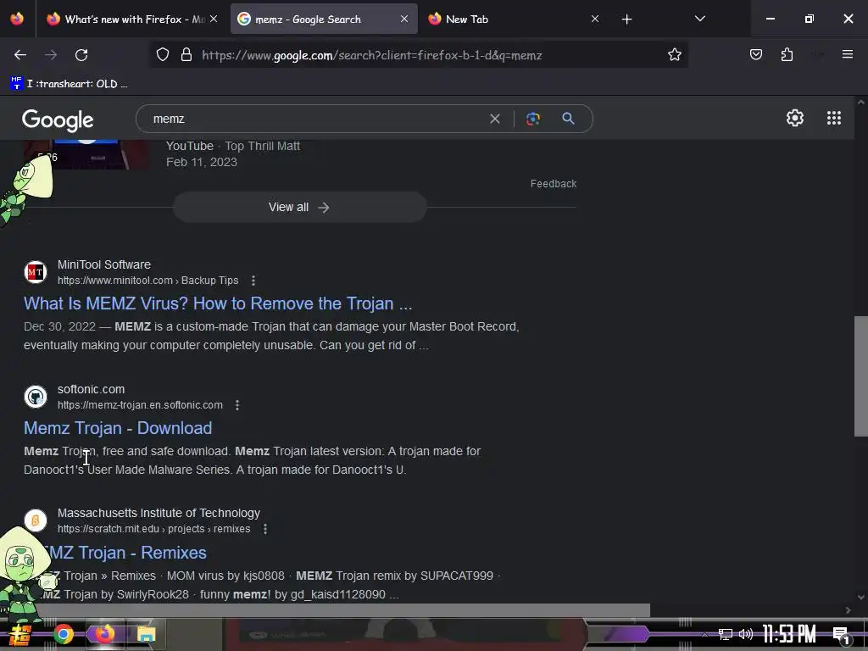Viewport: 868px width, 651px height.
Task: View site security padlock info
Action: click(x=186, y=54)
